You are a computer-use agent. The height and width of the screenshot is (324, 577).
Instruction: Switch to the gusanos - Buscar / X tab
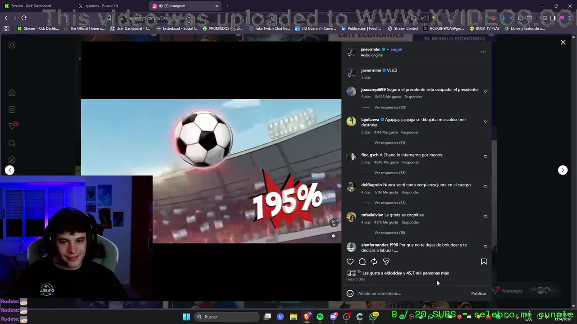[110, 6]
